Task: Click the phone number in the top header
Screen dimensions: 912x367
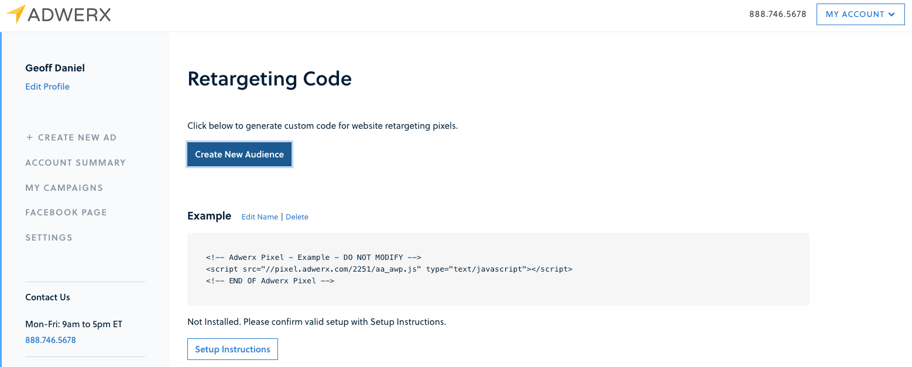Action: click(x=777, y=14)
